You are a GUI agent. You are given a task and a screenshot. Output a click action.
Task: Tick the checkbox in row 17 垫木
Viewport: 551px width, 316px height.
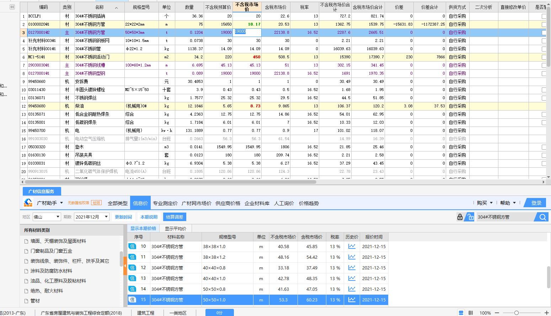(544, 147)
